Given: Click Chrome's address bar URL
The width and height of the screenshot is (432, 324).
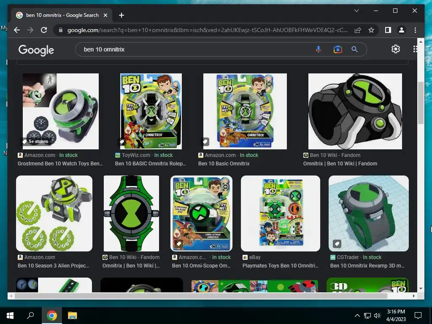Looking at the screenshot, I should [x=207, y=30].
